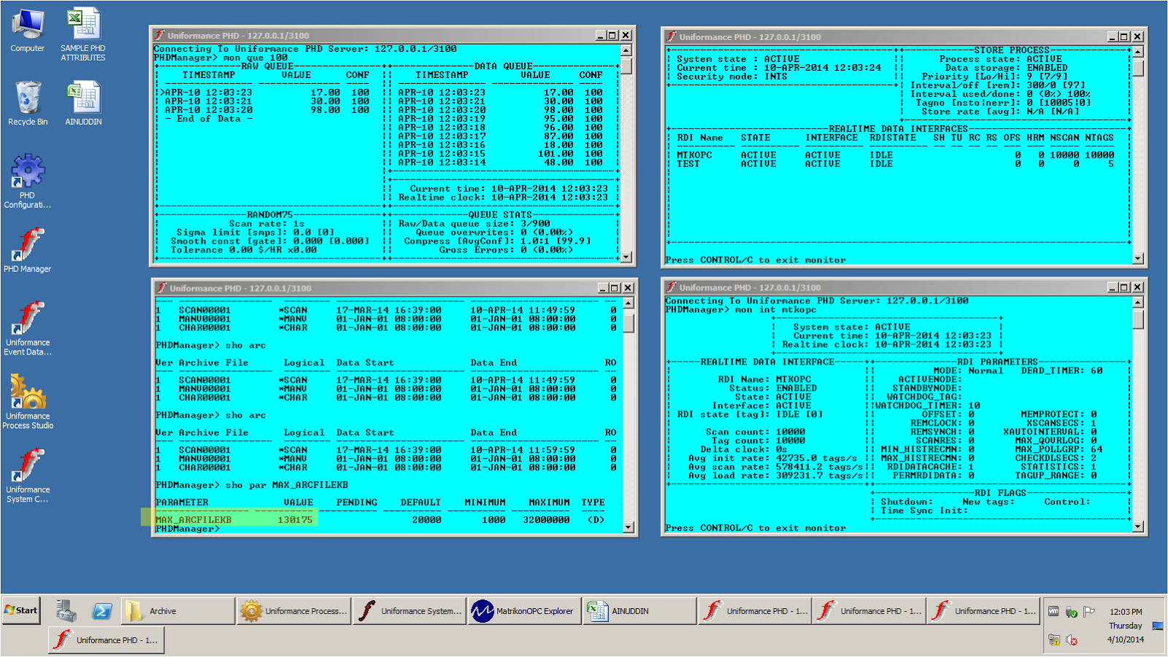Click Show Desktop at the taskbar edge
The width and height of the screenshot is (1168, 657).
[1157, 625]
